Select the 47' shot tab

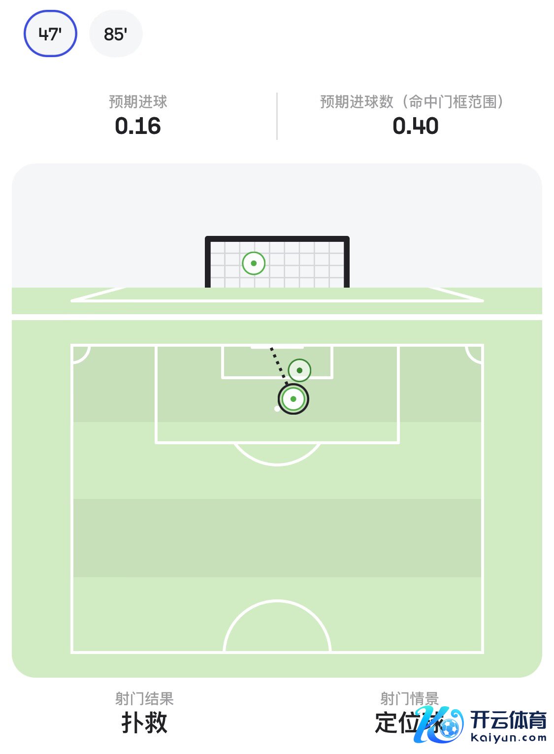point(50,33)
